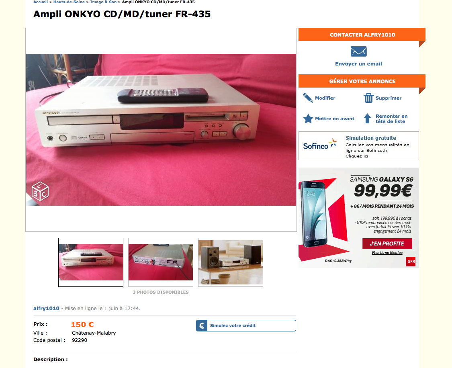Click the envelope email icon
This screenshot has width=452, height=368.
(x=359, y=51)
